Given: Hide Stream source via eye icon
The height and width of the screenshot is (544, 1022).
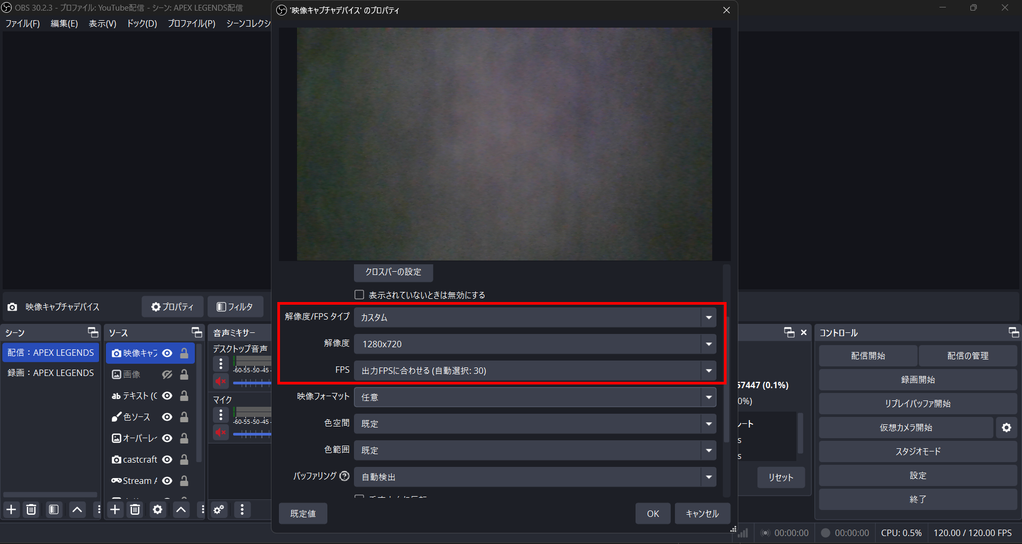Looking at the screenshot, I should (167, 481).
